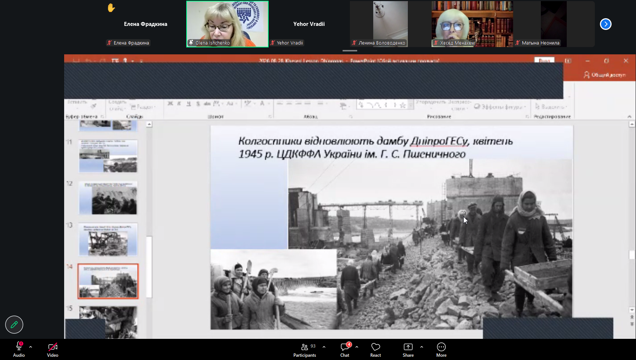Open Рисование drawing dialog launcher

(527, 117)
